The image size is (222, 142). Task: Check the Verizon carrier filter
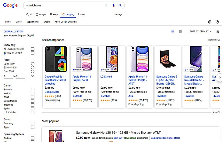[33, 93]
